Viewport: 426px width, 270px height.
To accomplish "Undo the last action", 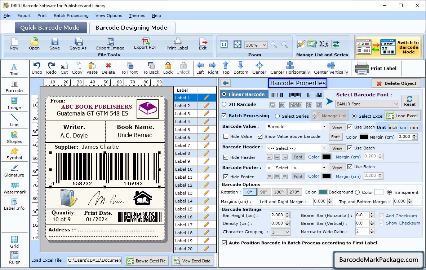I will [37, 68].
